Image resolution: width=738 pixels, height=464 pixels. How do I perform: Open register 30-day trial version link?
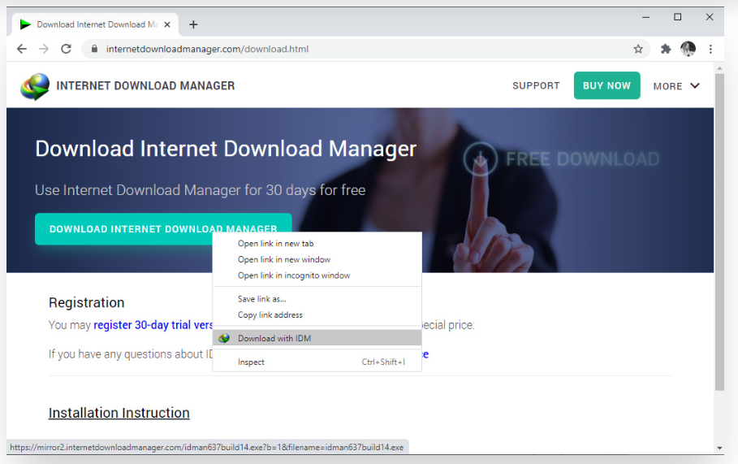tap(153, 325)
